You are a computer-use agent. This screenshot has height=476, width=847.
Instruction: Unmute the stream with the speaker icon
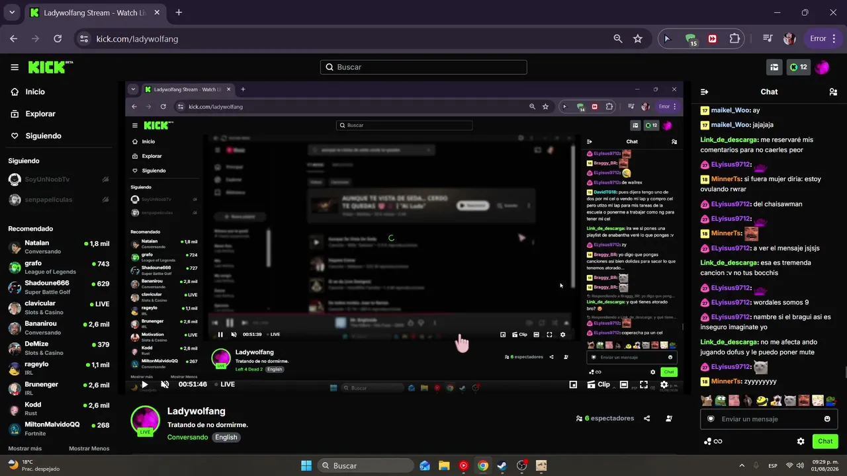tap(165, 384)
